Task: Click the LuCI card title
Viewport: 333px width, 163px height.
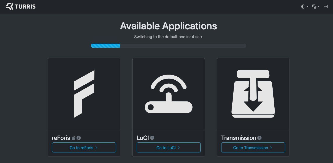Action: (x=142, y=138)
